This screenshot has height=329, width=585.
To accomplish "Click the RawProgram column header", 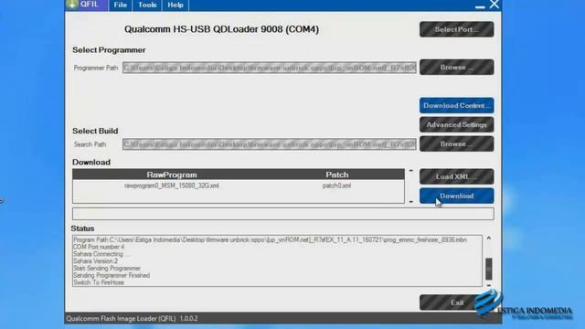I will [172, 175].
